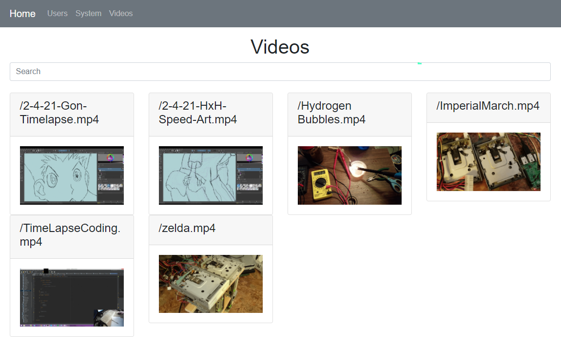561x348 pixels.
Task: Select Videos in the navbar
Action: (121, 14)
